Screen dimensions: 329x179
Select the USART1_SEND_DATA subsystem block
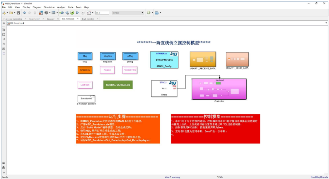(237, 59)
